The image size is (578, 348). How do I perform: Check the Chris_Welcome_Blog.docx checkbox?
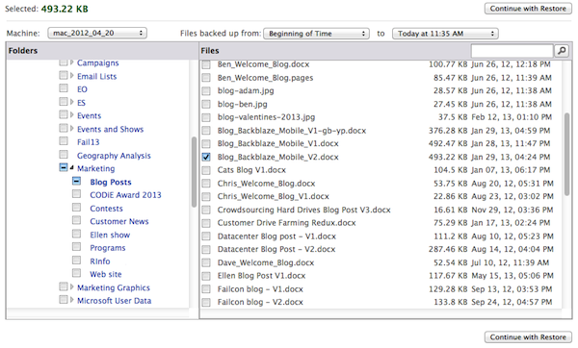206,184
